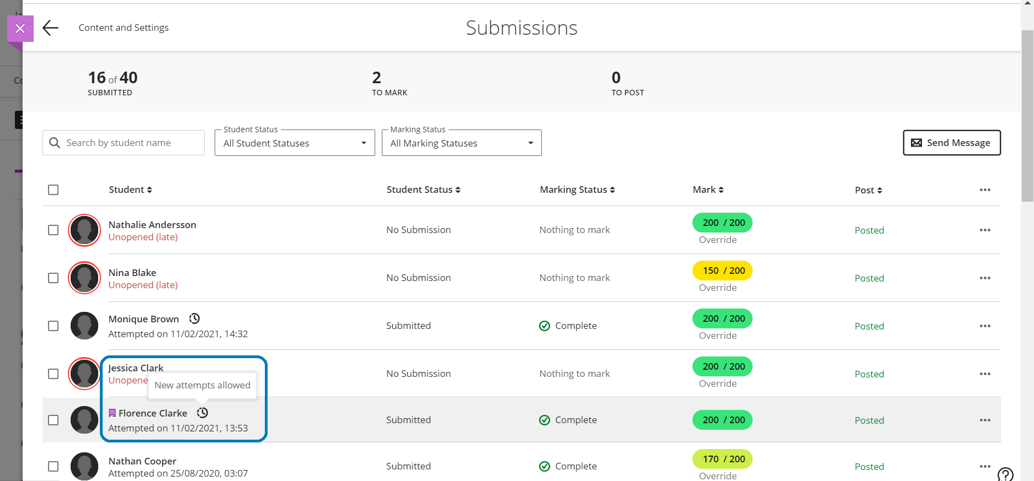
Task: Expand the Student Status dropdown
Action: click(295, 143)
